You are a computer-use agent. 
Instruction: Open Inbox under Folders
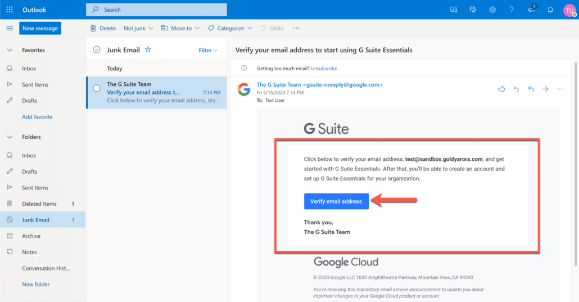click(43, 155)
